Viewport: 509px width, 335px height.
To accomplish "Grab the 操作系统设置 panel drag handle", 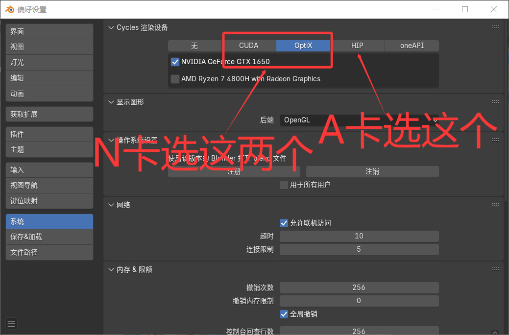I will 496,140.
